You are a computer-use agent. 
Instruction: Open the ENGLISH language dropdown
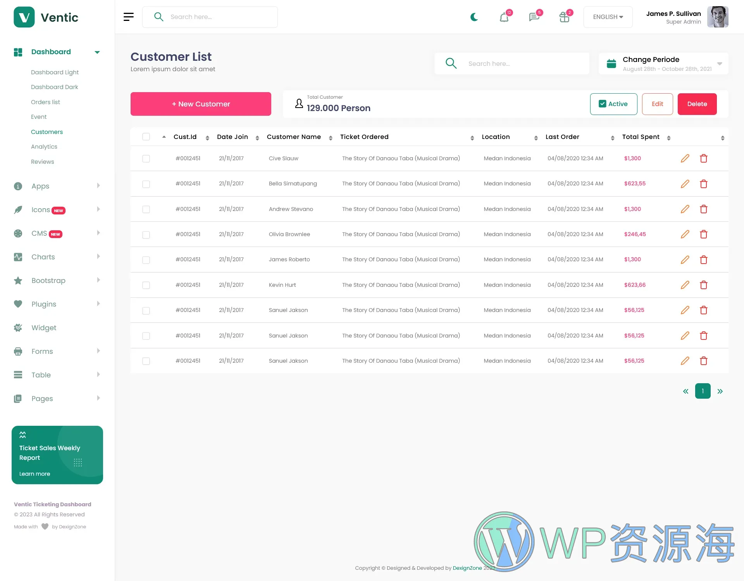click(608, 17)
